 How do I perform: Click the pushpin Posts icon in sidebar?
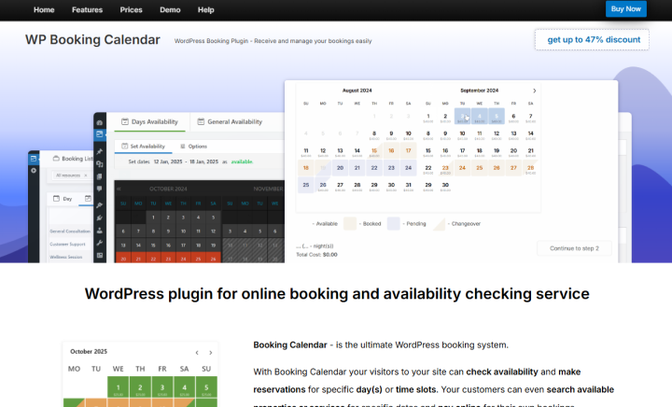tap(100, 151)
